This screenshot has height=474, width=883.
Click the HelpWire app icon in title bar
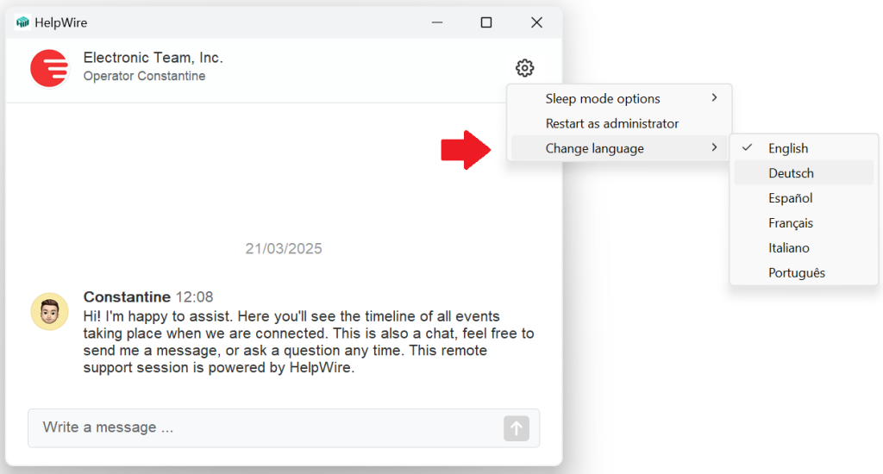(x=22, y=22)
